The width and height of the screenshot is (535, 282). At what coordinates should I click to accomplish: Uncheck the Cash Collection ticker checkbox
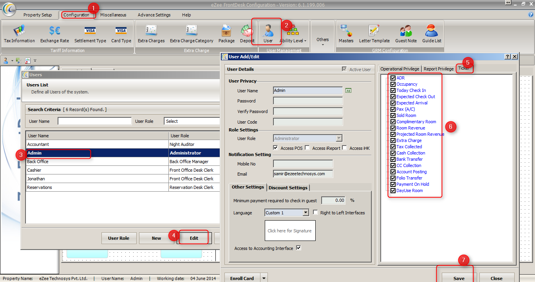pyautogui.click(x=393, y=153)
